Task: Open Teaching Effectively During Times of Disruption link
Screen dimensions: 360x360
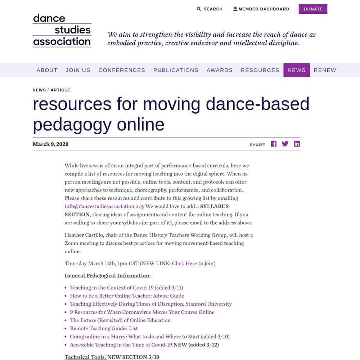Action: 151,304
